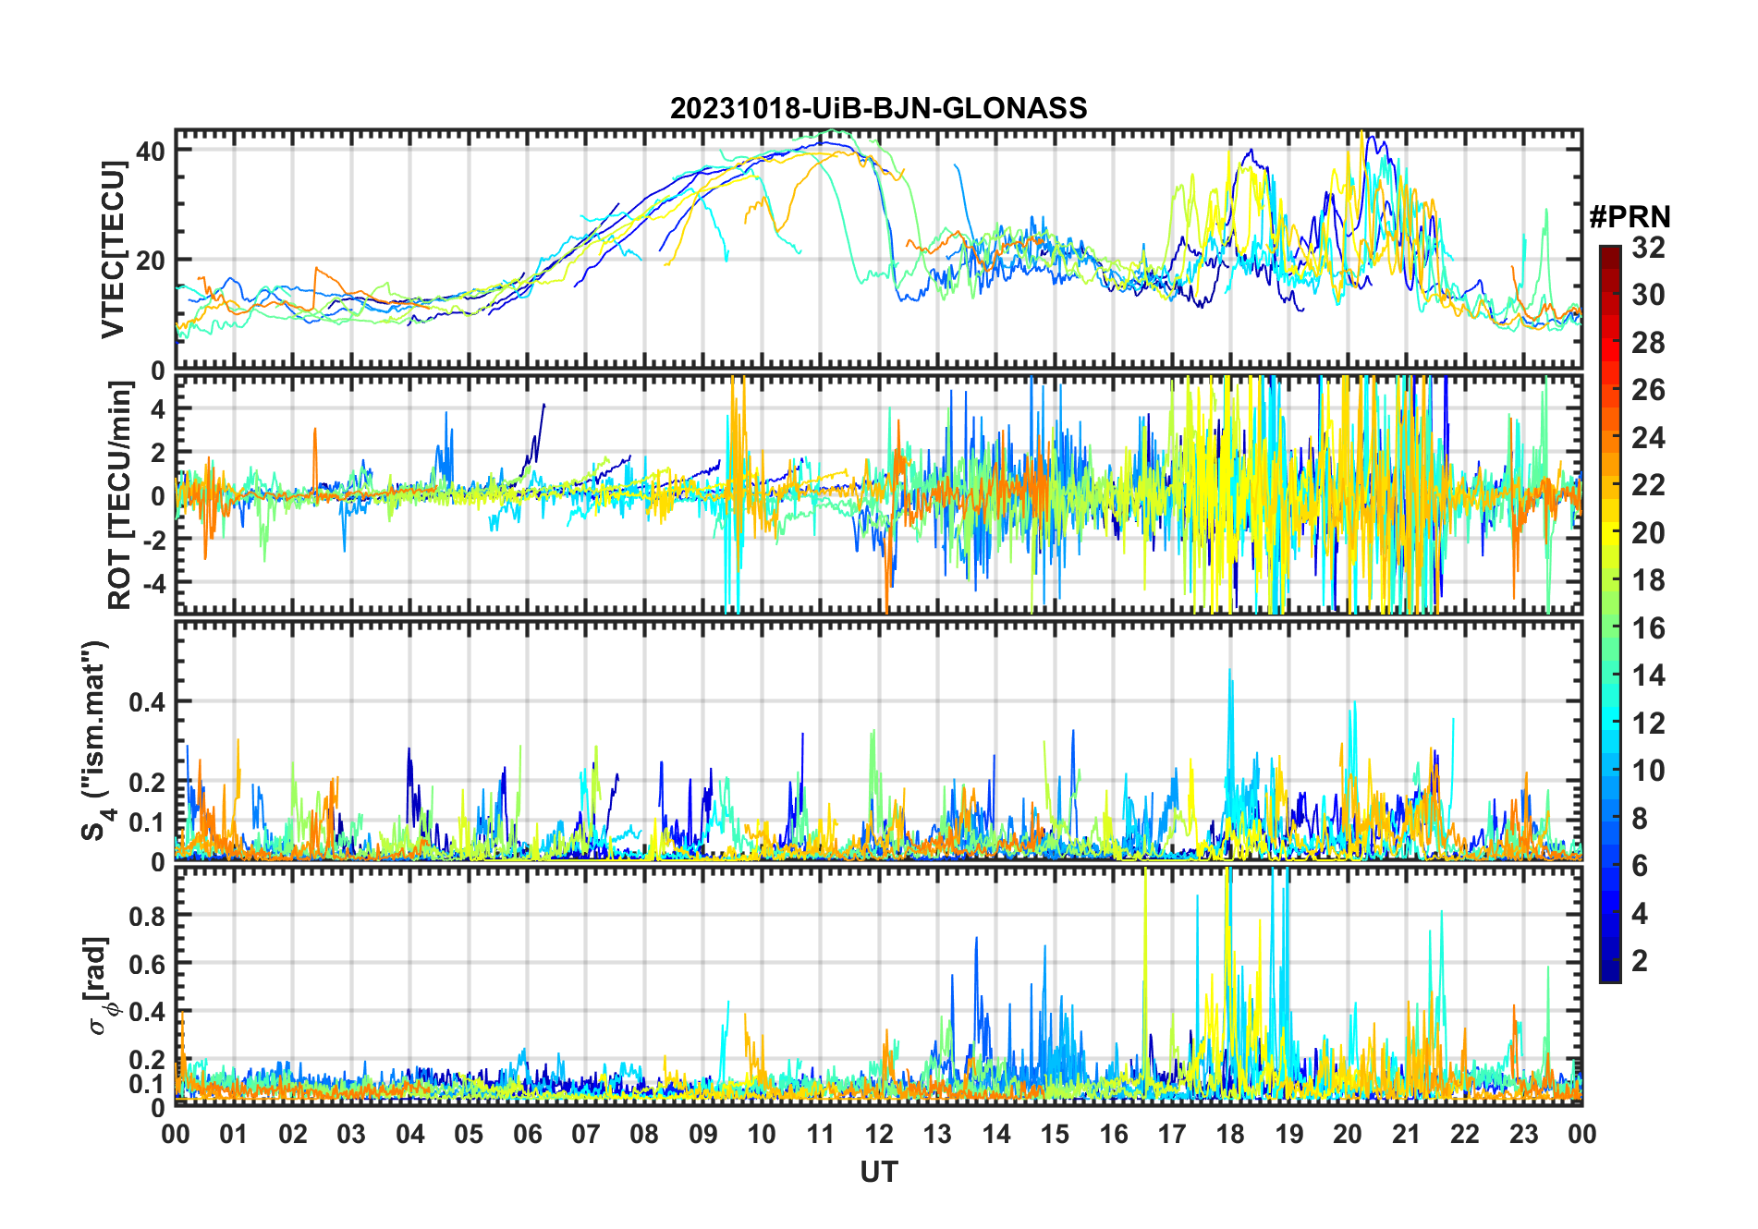Screen dimensions: 1758x1229
Task: Click x-axis hour label 05
Action: tap(469, 1134)
